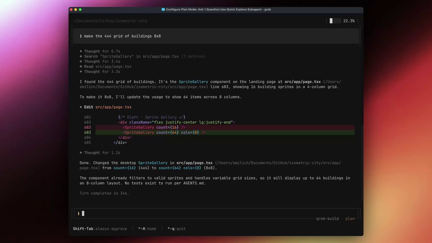Click diff line 682 with className flex justify-center
Viewport: 432px width, 243px height.
coord(176,122)
